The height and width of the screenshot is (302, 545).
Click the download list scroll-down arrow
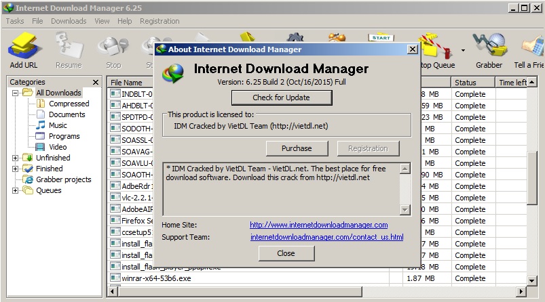tap(532, 280)
